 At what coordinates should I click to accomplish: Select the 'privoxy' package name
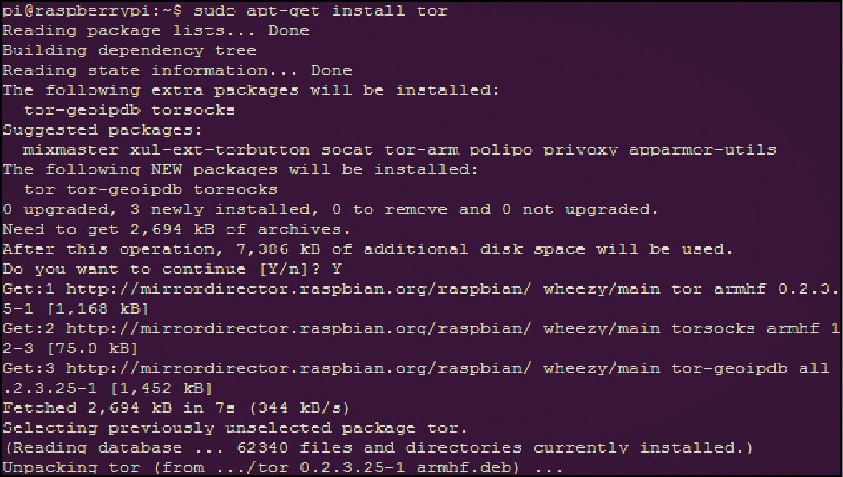point(581,150)
